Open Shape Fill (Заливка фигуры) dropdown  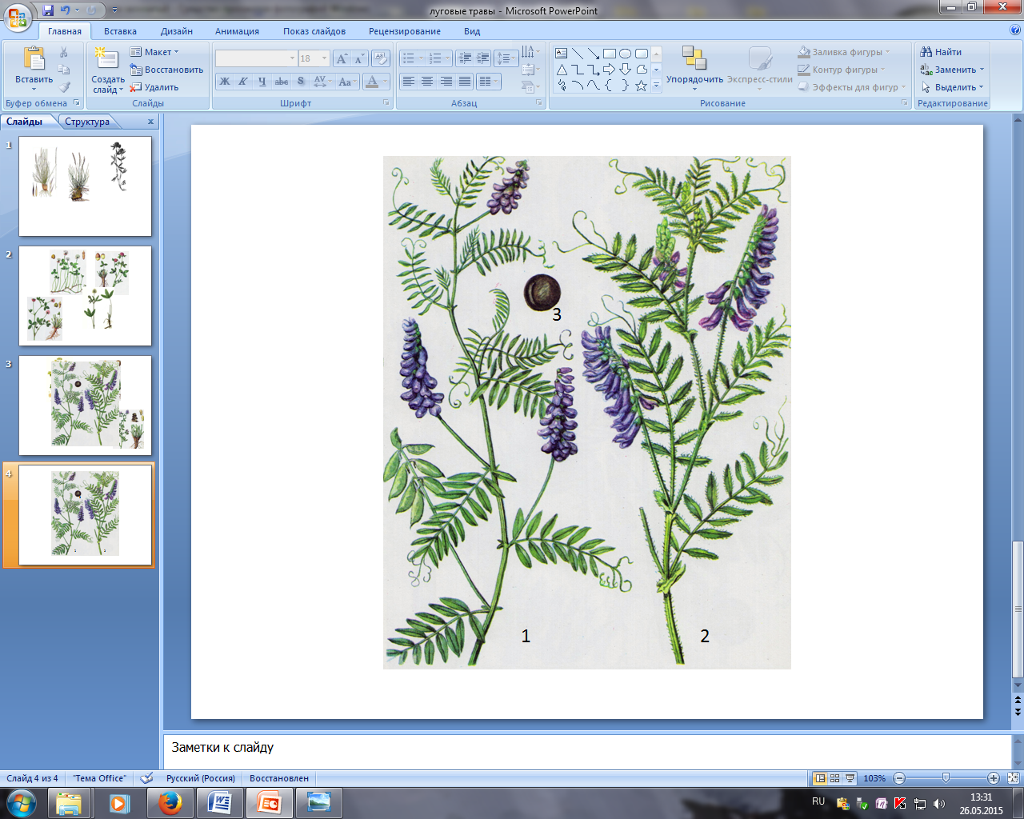pos(844,52)
